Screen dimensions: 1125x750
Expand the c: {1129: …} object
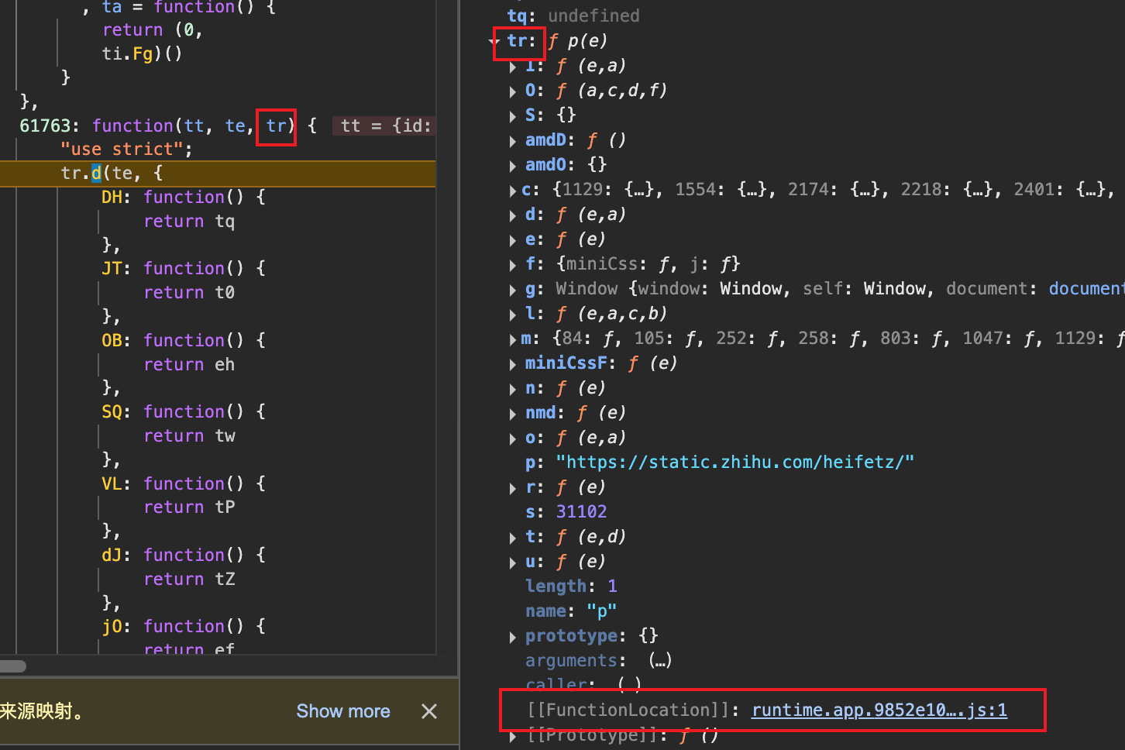[x=513, y=191]
